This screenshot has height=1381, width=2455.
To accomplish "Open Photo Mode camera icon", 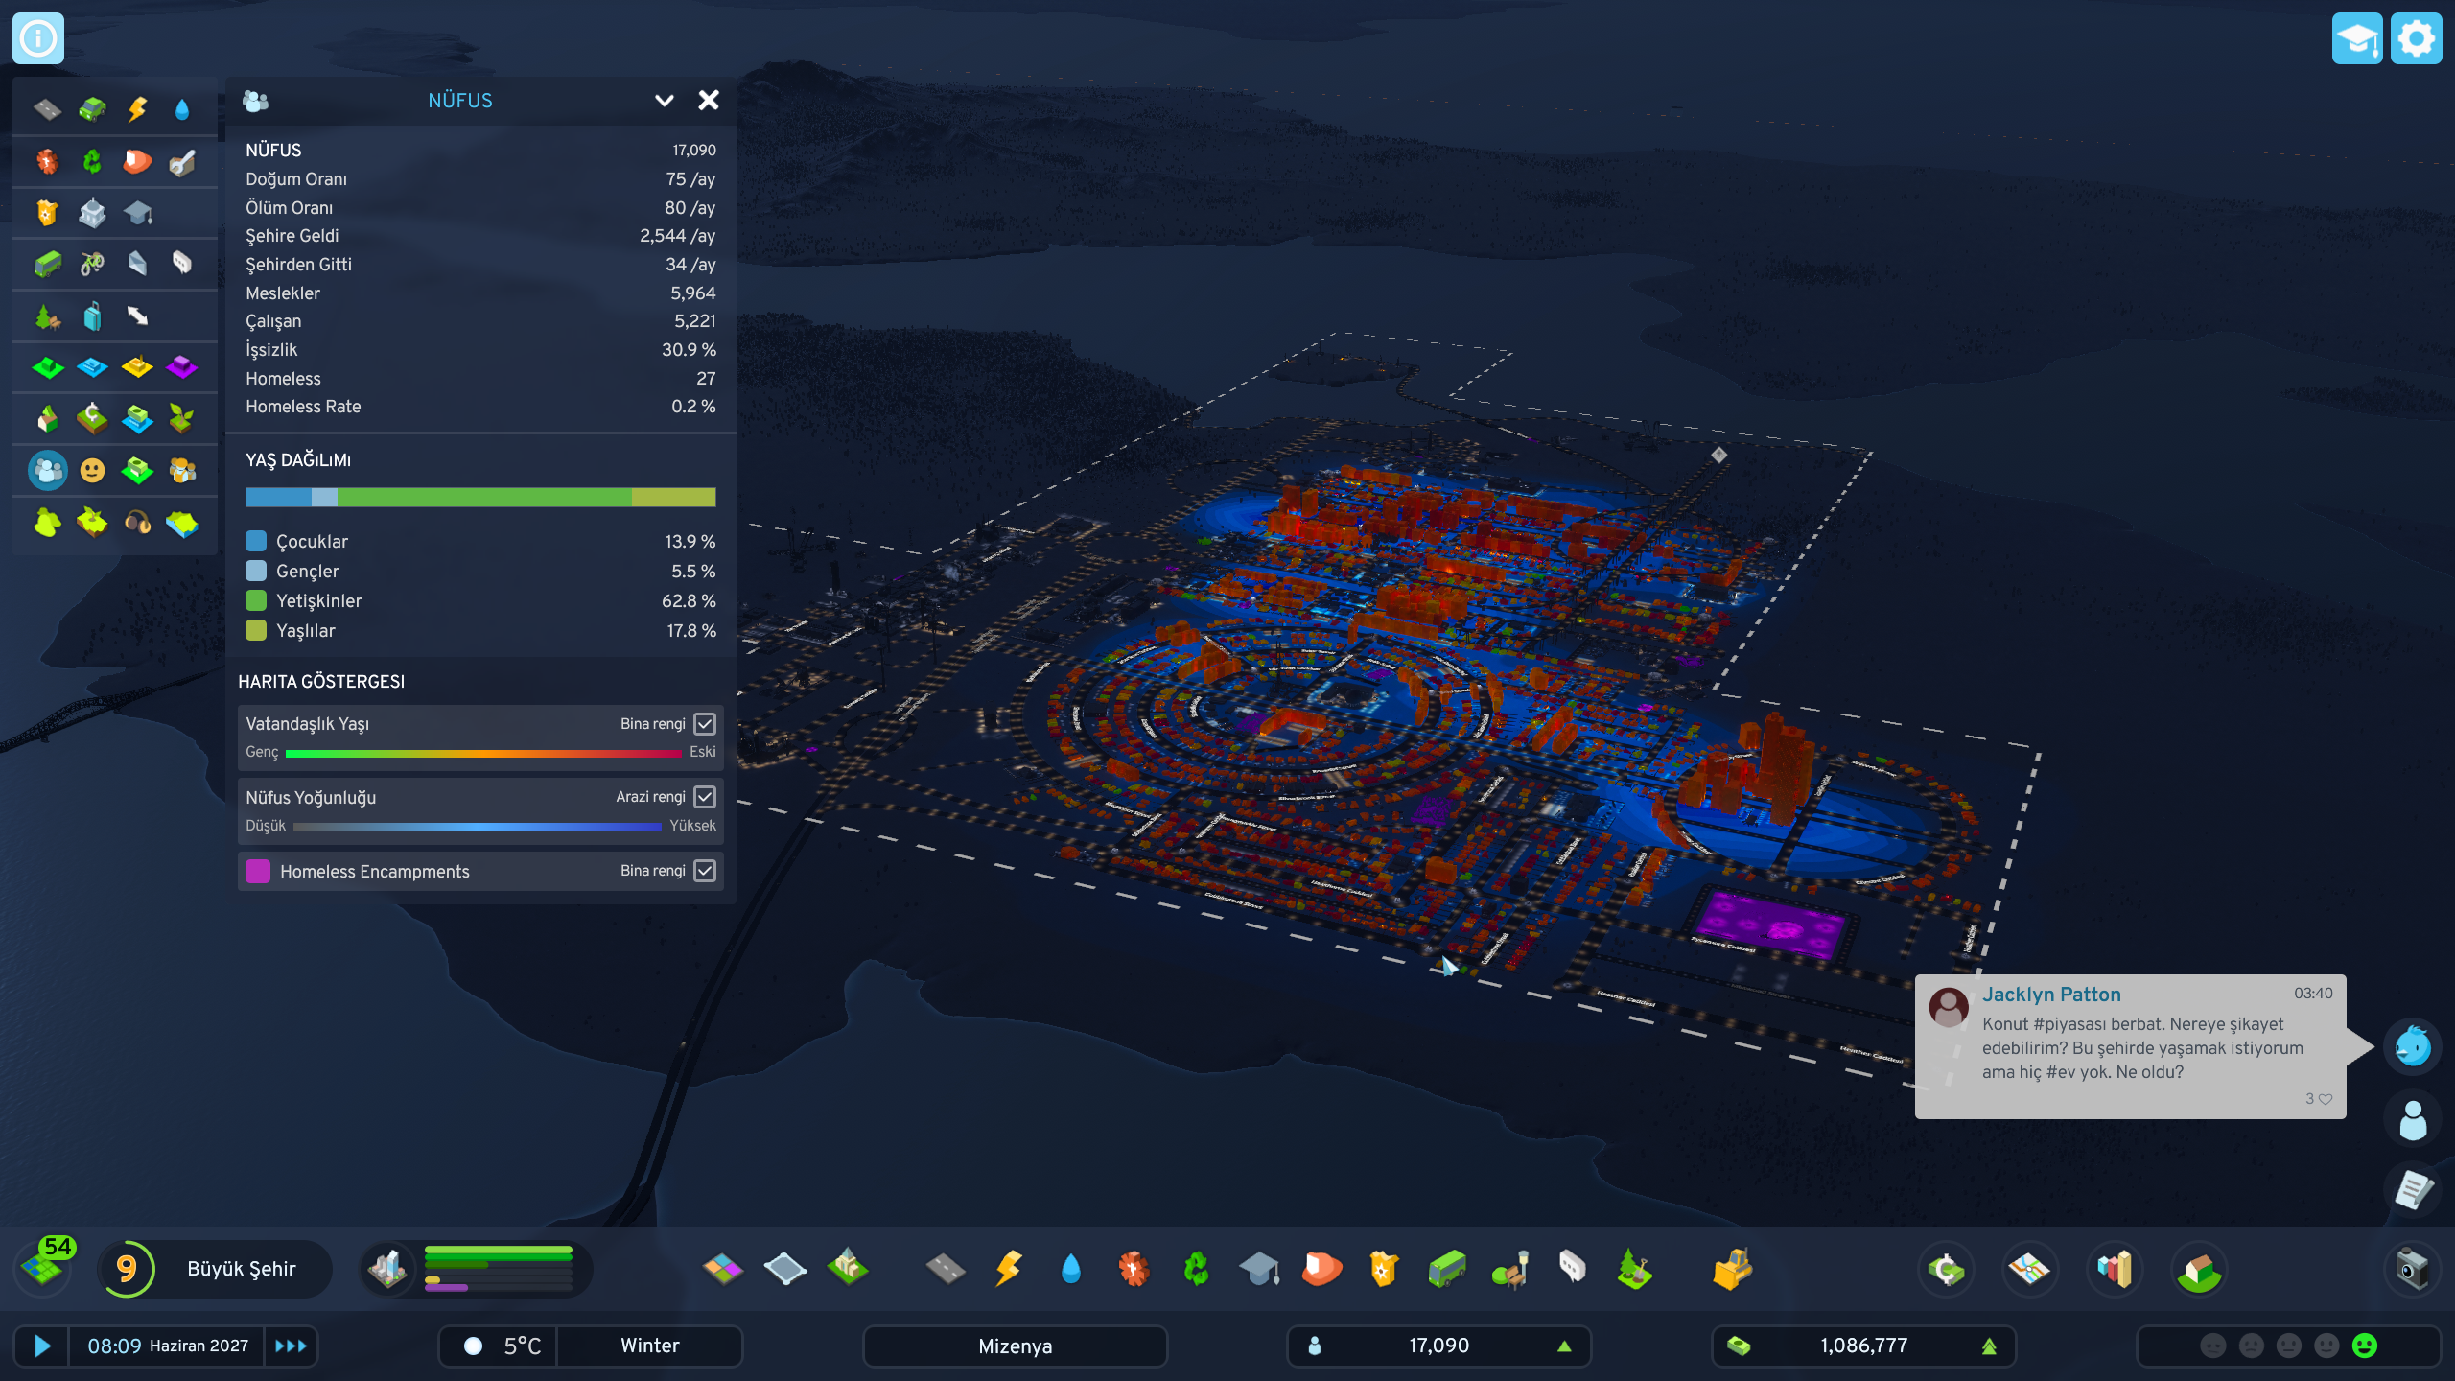I will [2412, 1269].
